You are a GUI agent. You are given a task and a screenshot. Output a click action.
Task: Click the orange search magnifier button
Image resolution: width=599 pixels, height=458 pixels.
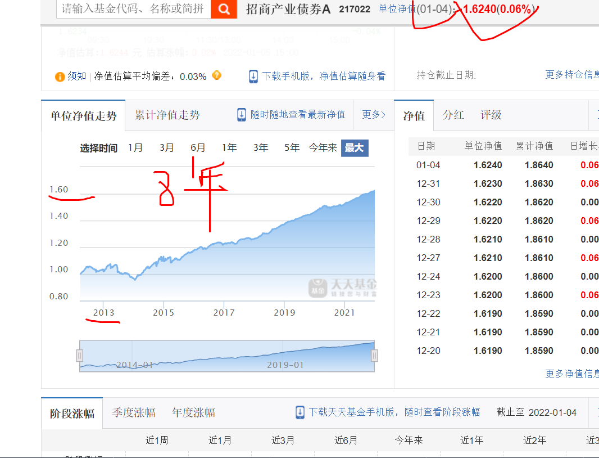(x=224, y=9)
